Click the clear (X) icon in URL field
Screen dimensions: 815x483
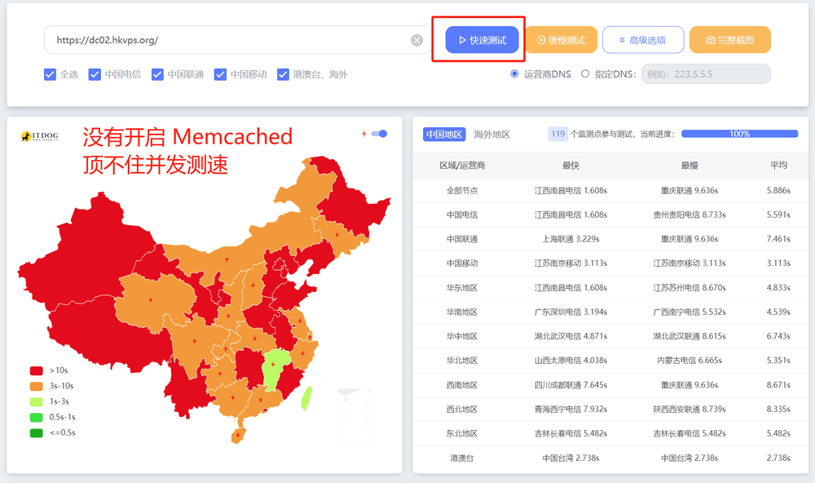[416, 40]
